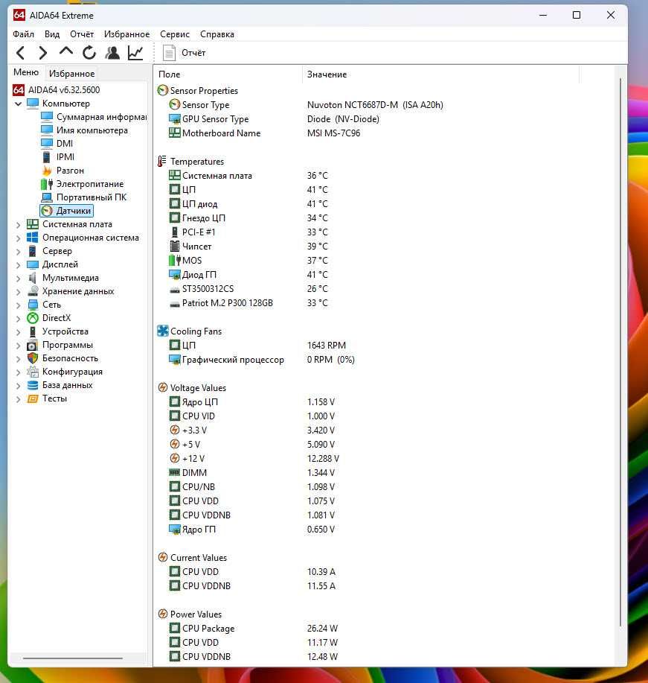Expand the Сервер tree node
Viewport: 648px width, 683px height.
coord(18,252)
